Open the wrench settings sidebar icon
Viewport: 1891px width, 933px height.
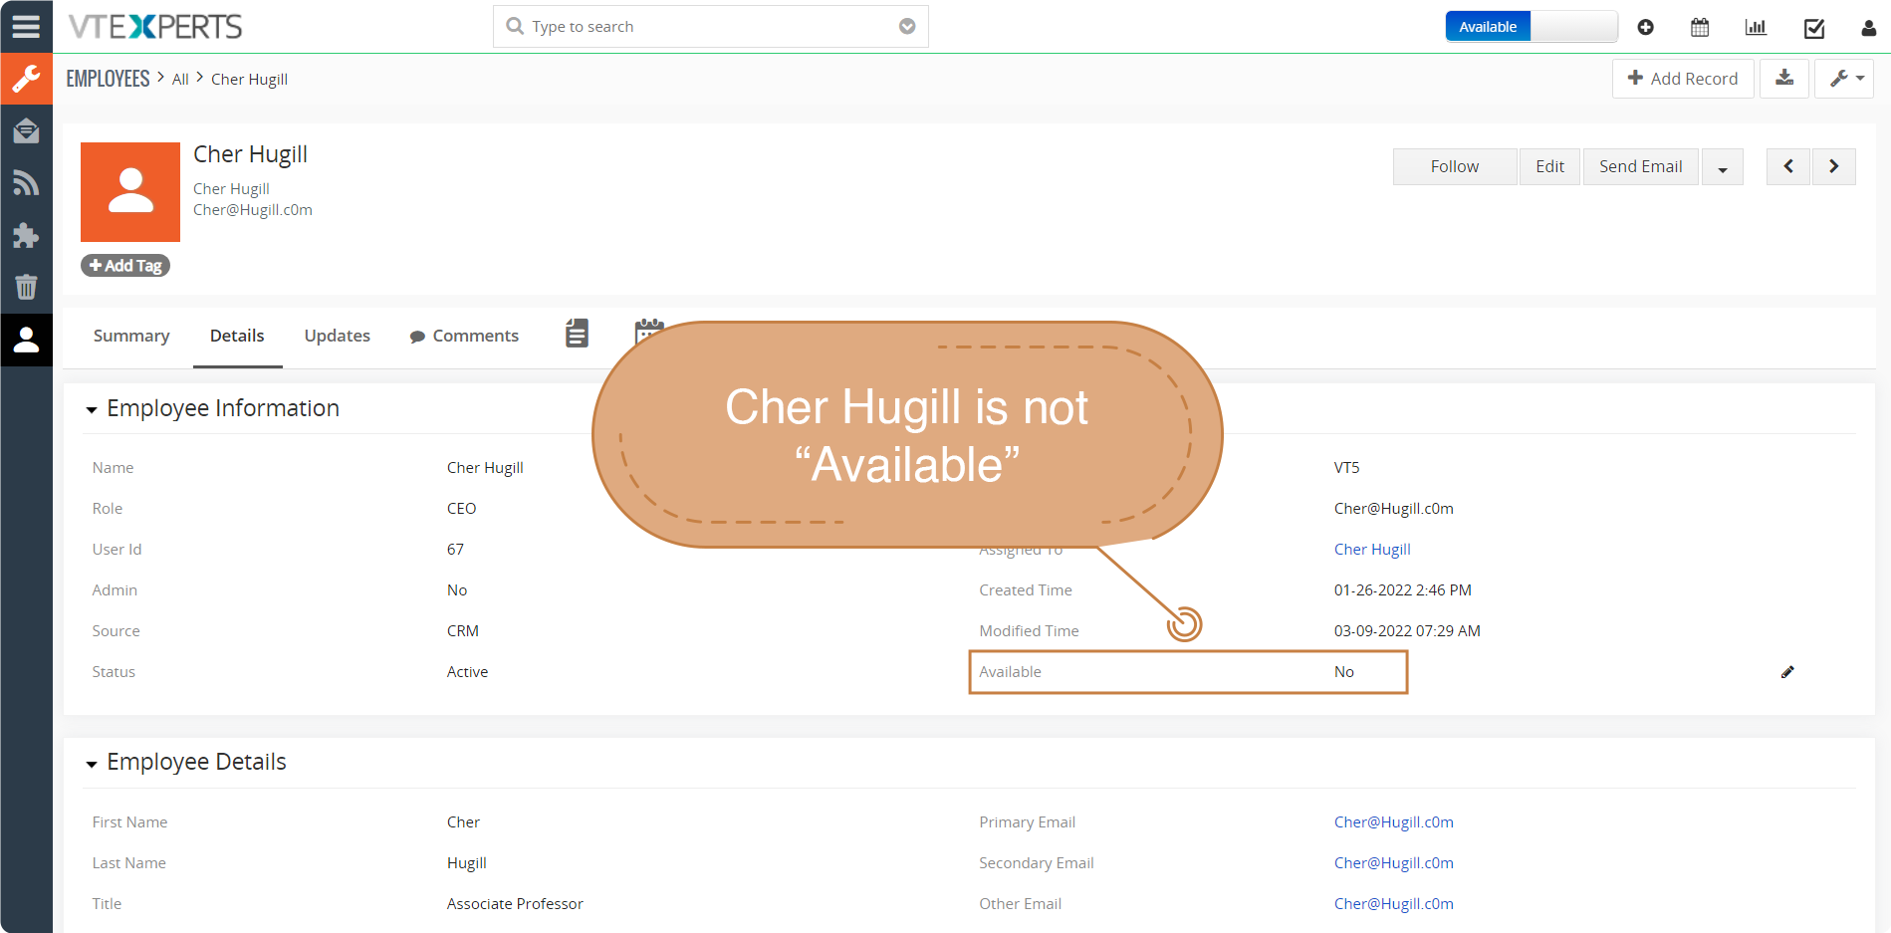[x=26, y=79]
